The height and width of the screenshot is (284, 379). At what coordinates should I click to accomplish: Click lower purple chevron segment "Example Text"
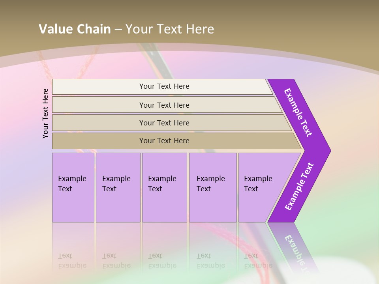click(x=299, y=187)
